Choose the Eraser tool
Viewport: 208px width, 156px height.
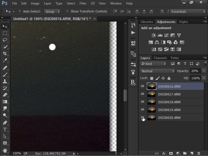pyautogui.click(x=5, y=95)
